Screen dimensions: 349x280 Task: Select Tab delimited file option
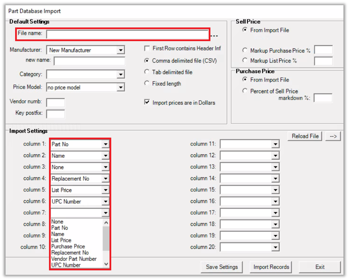coord(147,72)
